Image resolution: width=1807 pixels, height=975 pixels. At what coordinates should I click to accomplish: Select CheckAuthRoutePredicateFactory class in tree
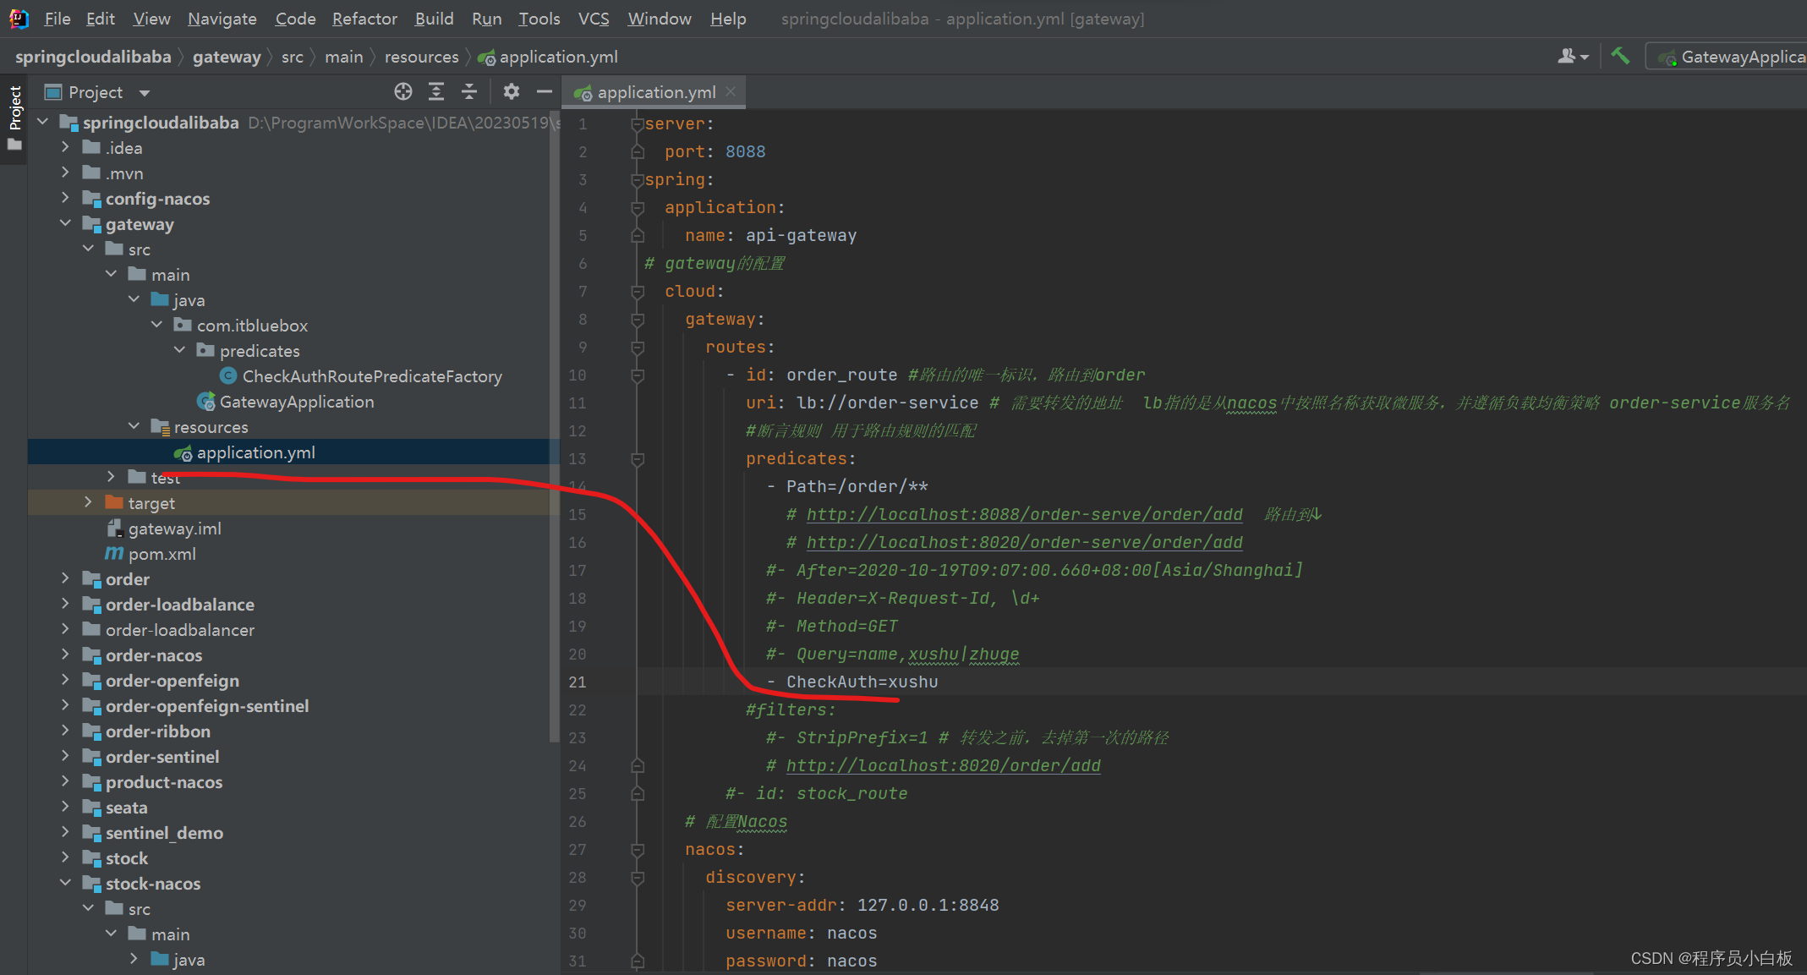(x=372, y=376)
